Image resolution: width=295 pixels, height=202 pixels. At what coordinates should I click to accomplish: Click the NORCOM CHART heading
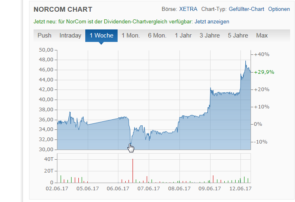63,9
